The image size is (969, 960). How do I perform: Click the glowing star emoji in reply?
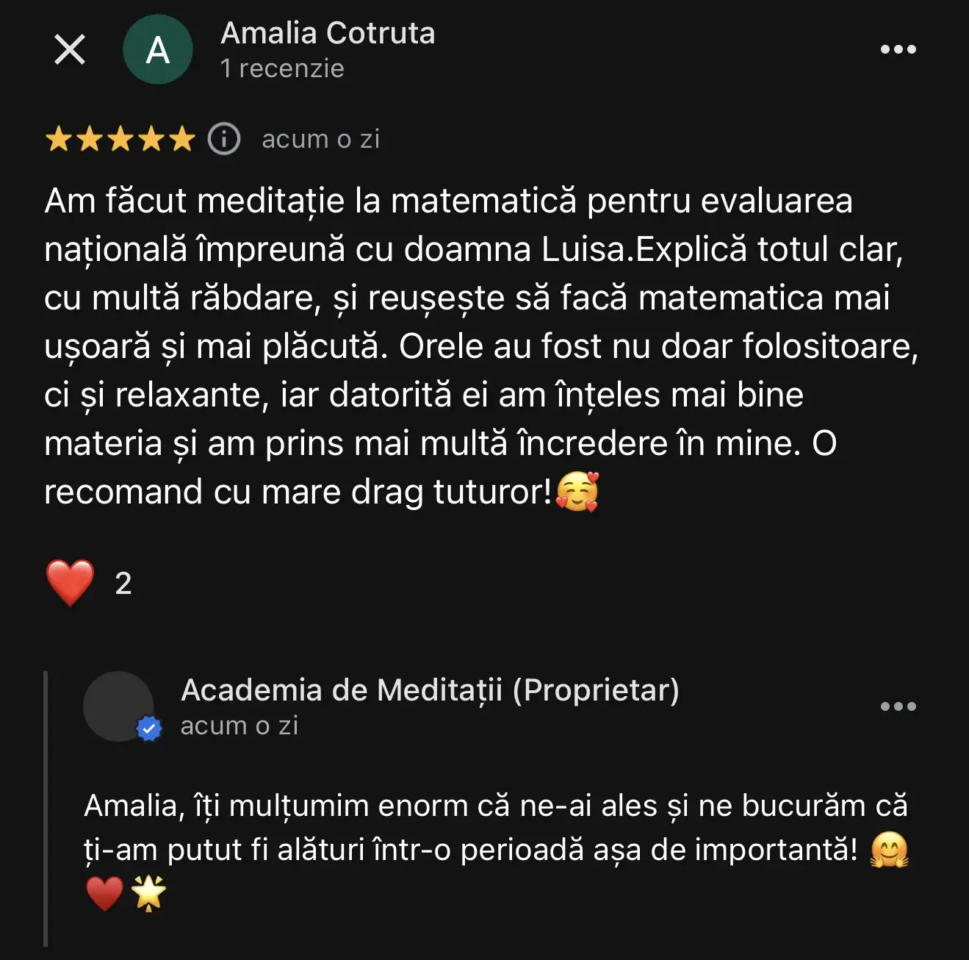pyautogui.click(x=148, y=894)
